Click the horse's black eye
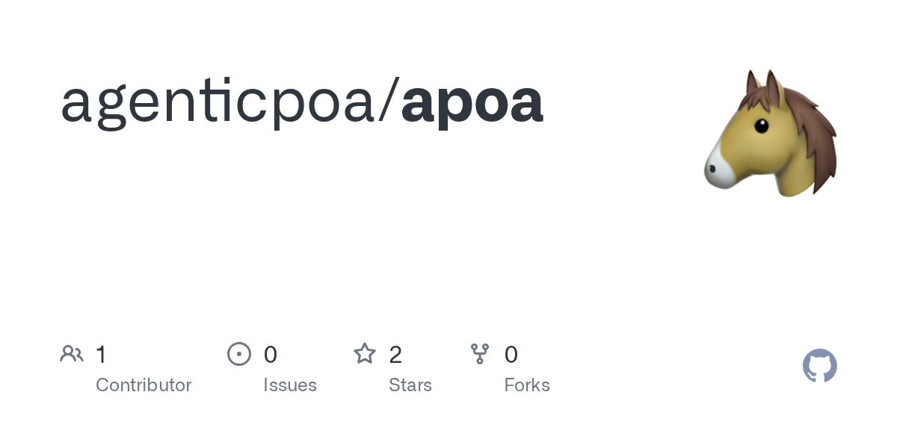The height and width of the screenshot is (448, 897). 761,125
